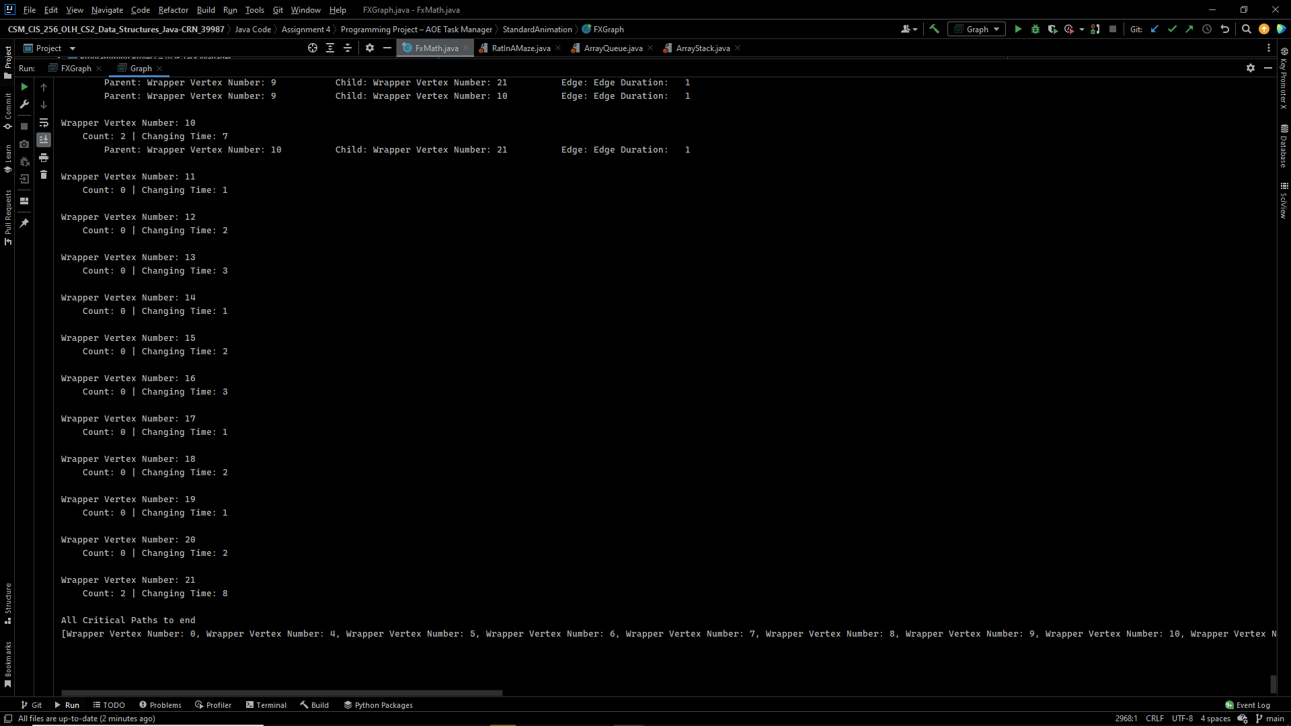Toggle the Learn tool window
This screenshot has height=726, width=1291.
(x=8, y=159)
